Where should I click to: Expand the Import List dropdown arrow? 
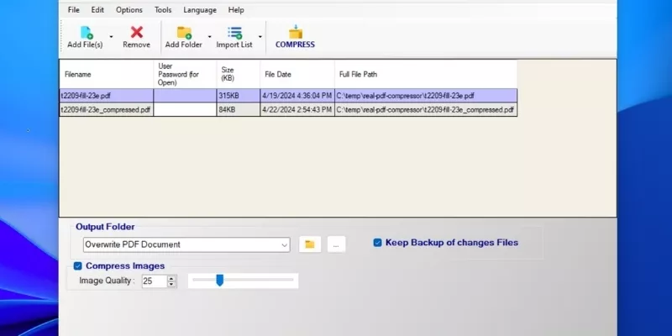pyautogui.click(x=260, y=37)
